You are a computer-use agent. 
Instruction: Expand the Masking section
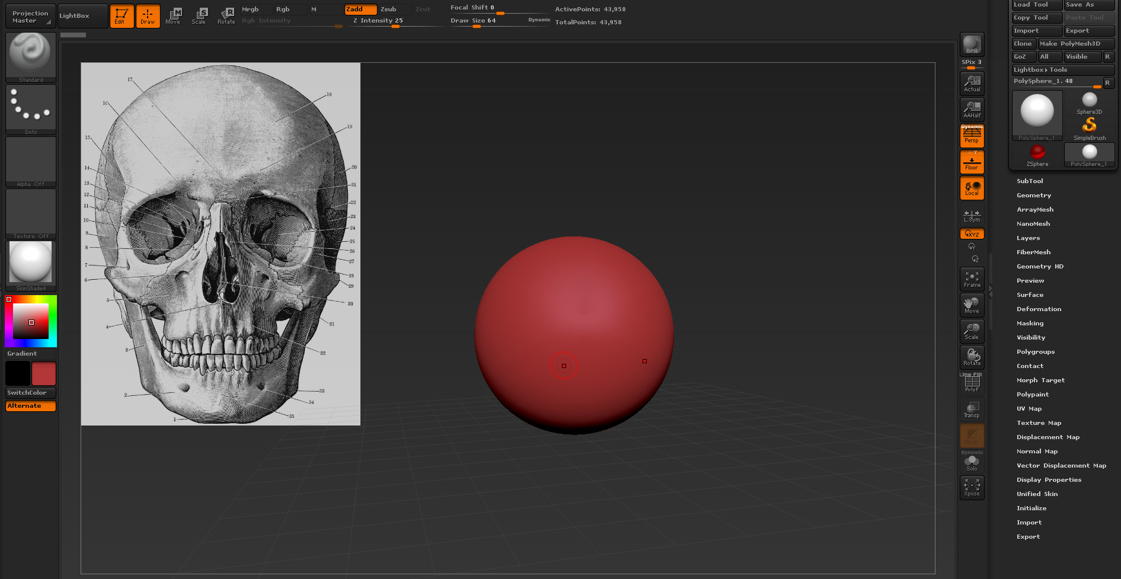(x=1030, y=324)
